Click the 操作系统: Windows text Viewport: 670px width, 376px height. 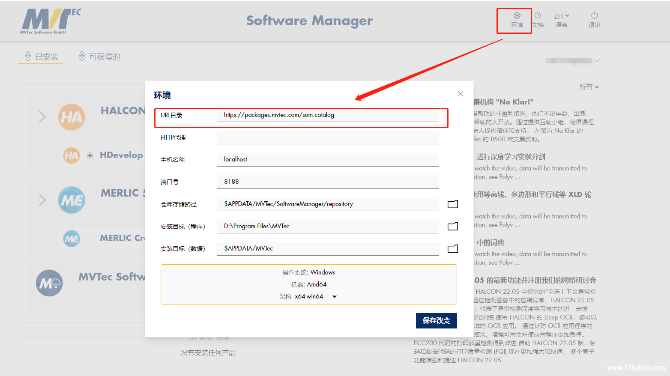tap(308, 272)
